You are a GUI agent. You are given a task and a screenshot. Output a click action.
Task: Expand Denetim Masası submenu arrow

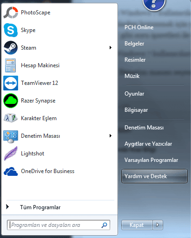click(x=110, y=136)
